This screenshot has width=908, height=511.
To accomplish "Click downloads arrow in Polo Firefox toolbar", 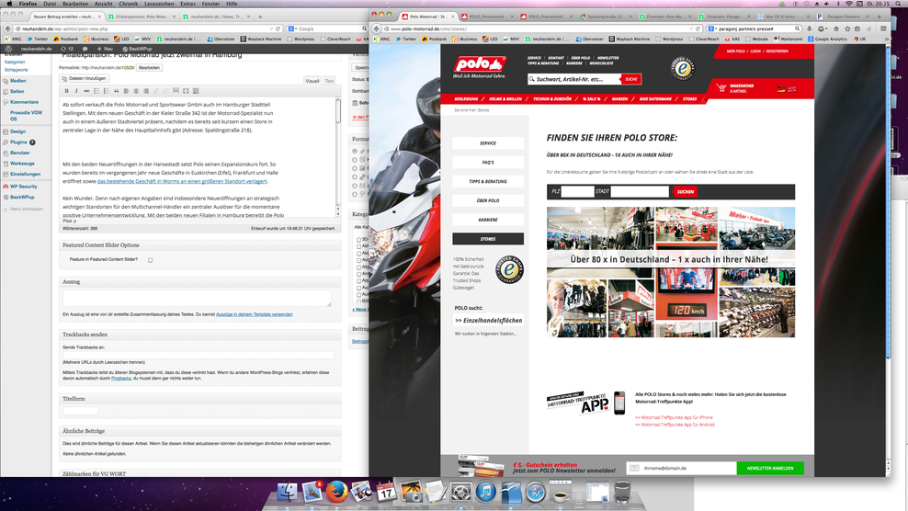I will pyautogui.click(x=809, y=28).
